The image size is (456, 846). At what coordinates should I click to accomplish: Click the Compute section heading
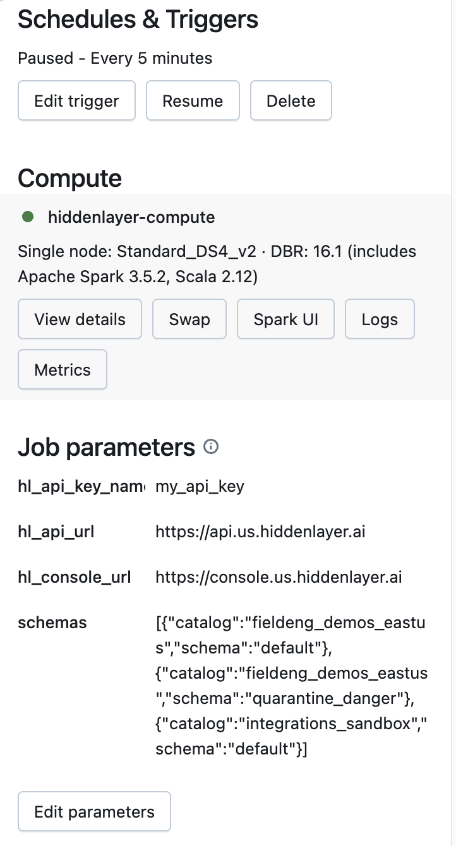click(69, 178)
